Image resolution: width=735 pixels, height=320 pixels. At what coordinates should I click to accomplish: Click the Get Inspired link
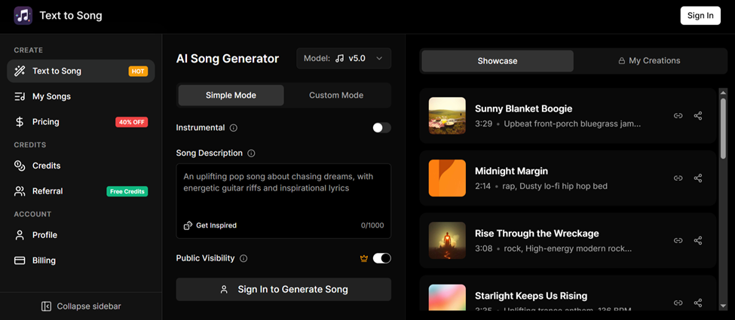(210, 225)
